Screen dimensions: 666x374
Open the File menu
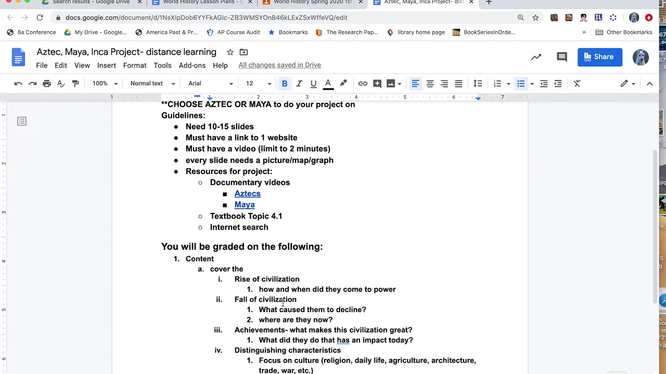pyautogui.click(x=42, y=65)
